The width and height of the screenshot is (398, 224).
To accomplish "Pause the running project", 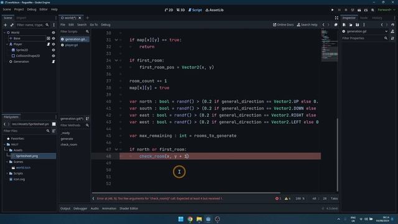I will (x=339, y=10).
